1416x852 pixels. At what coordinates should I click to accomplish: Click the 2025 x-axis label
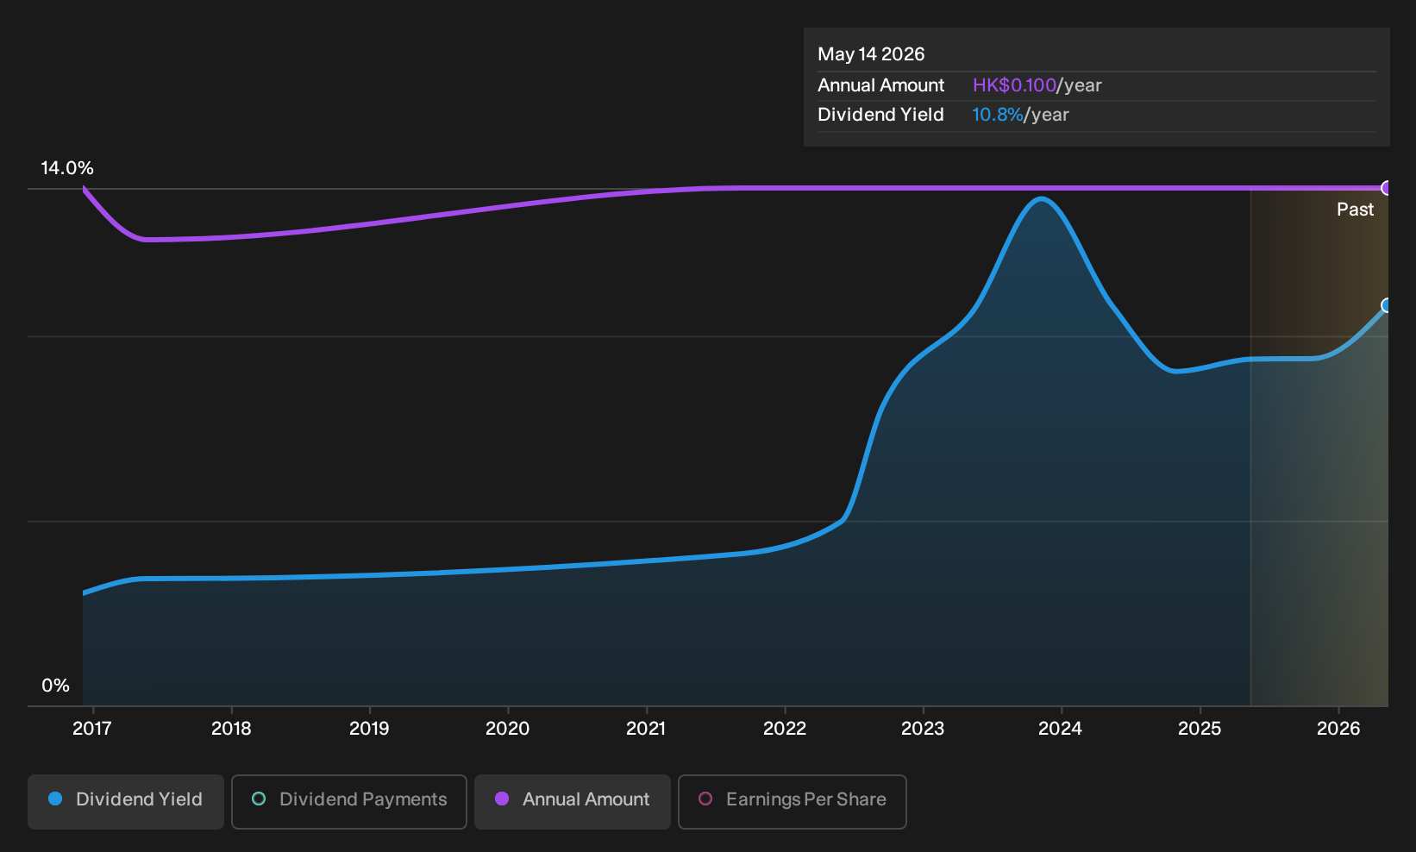(1200, 729)
